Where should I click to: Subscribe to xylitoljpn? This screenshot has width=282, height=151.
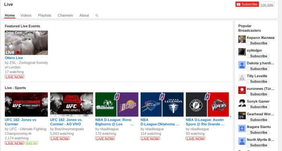(x=258, y=56)
